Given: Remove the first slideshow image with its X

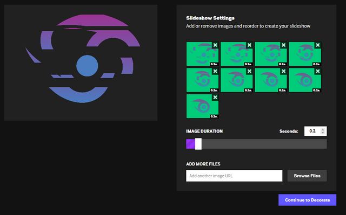Looking at the screenshot, I should [x=215, y=45].
